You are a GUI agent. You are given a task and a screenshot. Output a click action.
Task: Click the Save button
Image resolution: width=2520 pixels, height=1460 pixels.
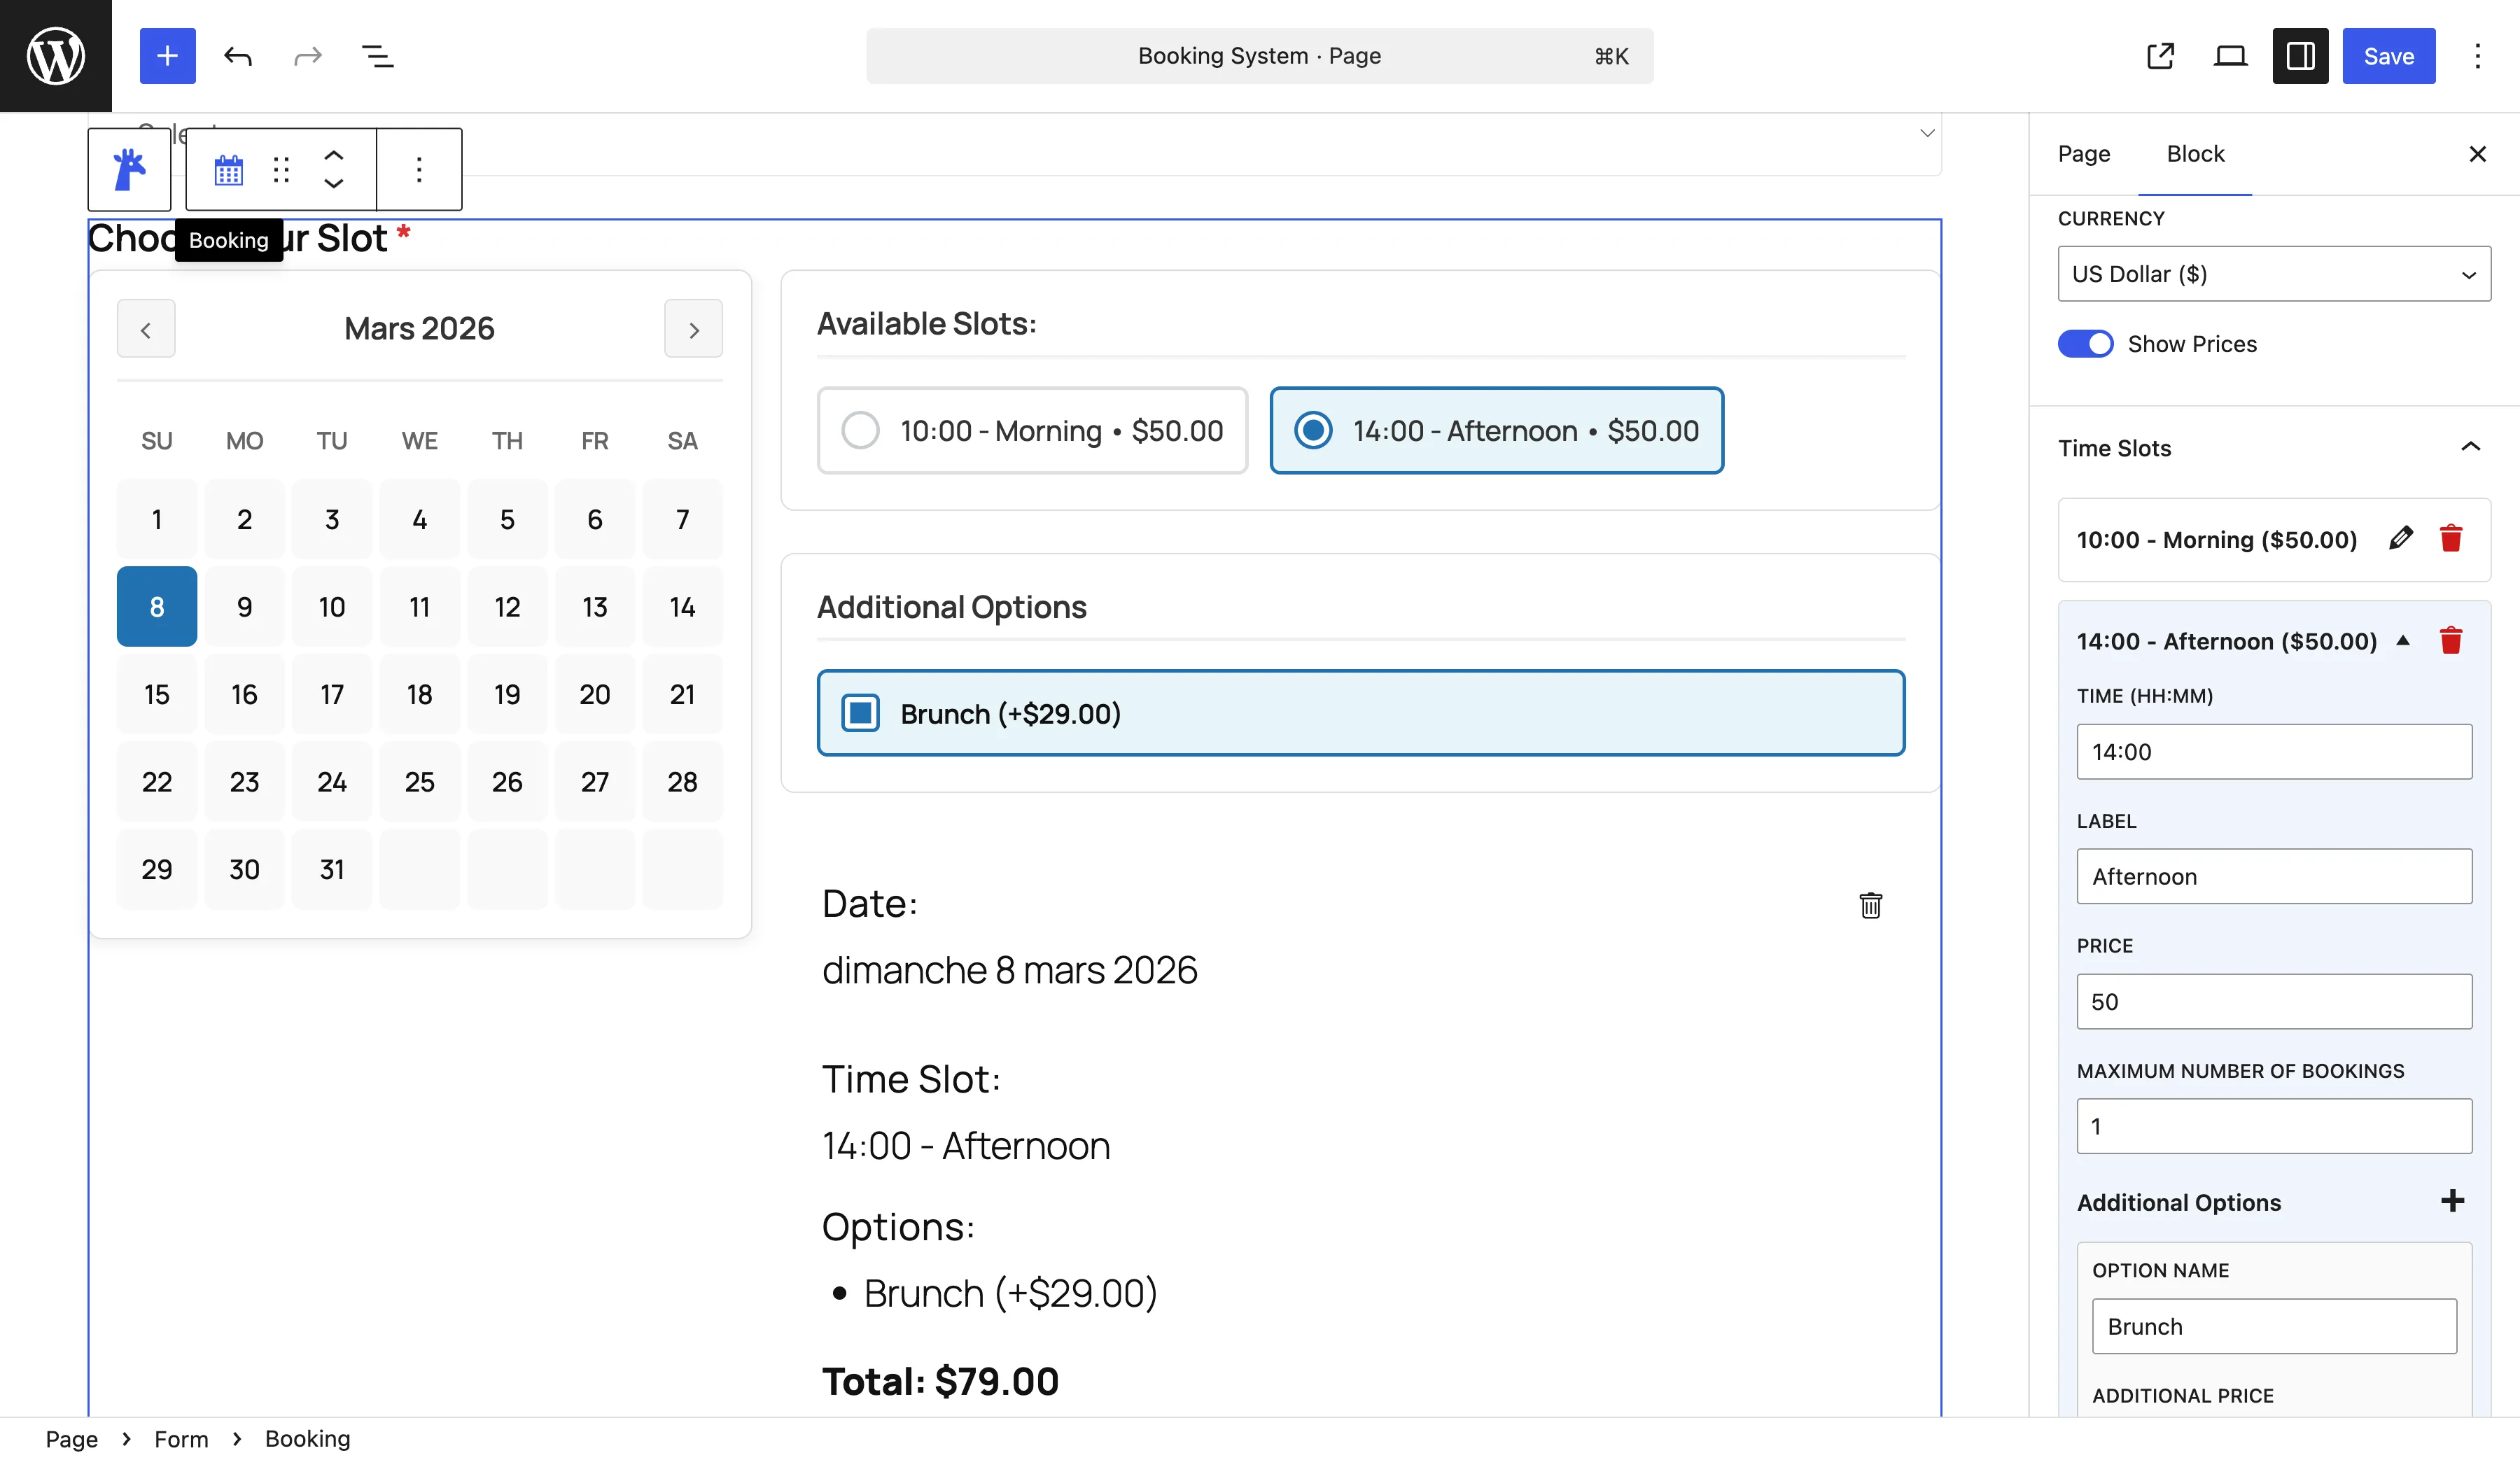[x=2388, y=56]
